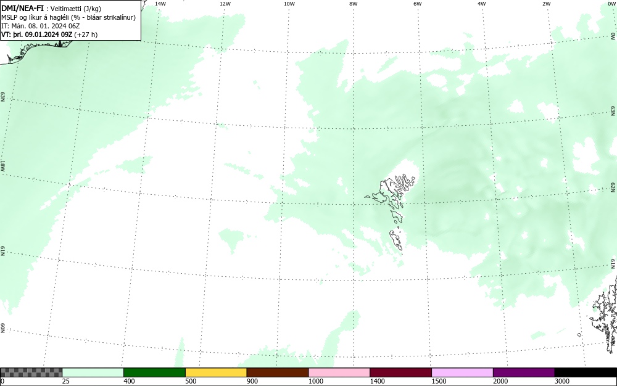This screenshot has width=617, height=386.
Task: Click the '6W' longitude label
Action: coord(418,4)
